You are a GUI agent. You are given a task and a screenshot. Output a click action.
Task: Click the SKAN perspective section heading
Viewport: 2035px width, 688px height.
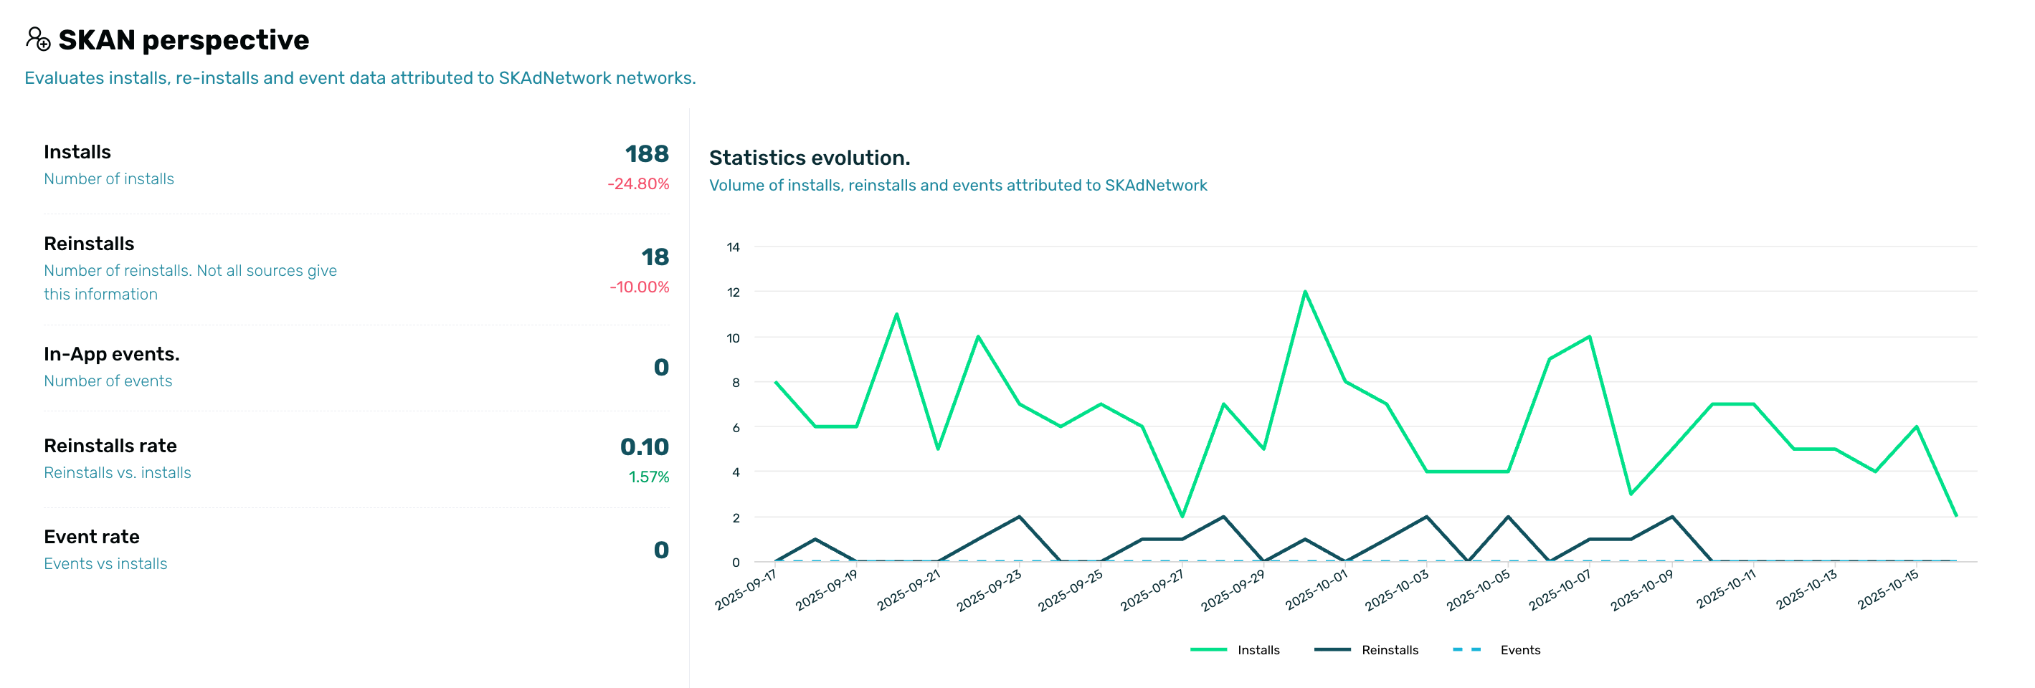(x=184, y=39)
